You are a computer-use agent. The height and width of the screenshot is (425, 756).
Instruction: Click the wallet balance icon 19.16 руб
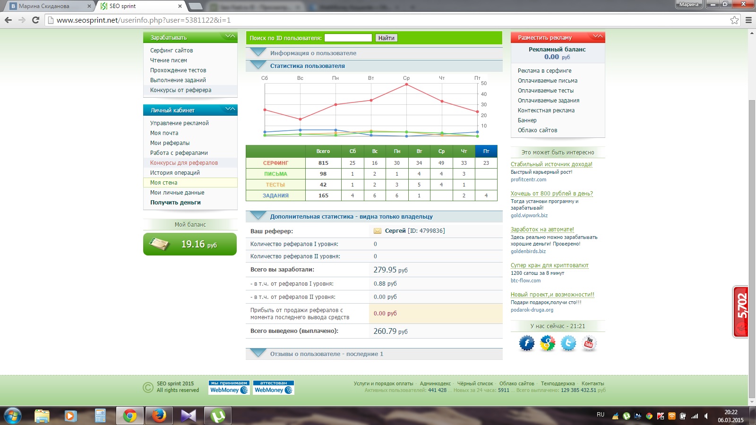pos(190,244)
